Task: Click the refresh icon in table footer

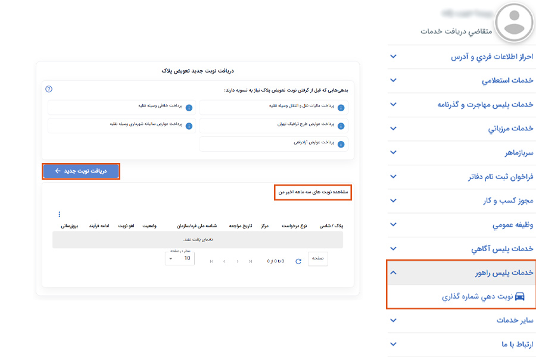Action: pos(298,261)
